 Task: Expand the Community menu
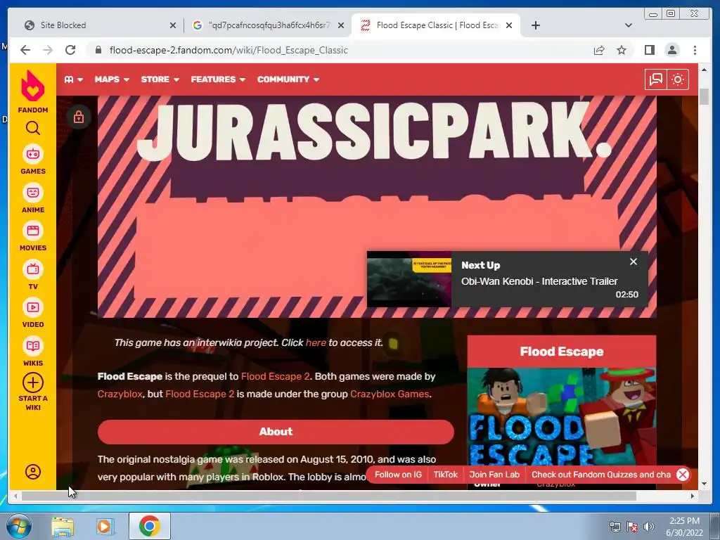tap(288, 79)
